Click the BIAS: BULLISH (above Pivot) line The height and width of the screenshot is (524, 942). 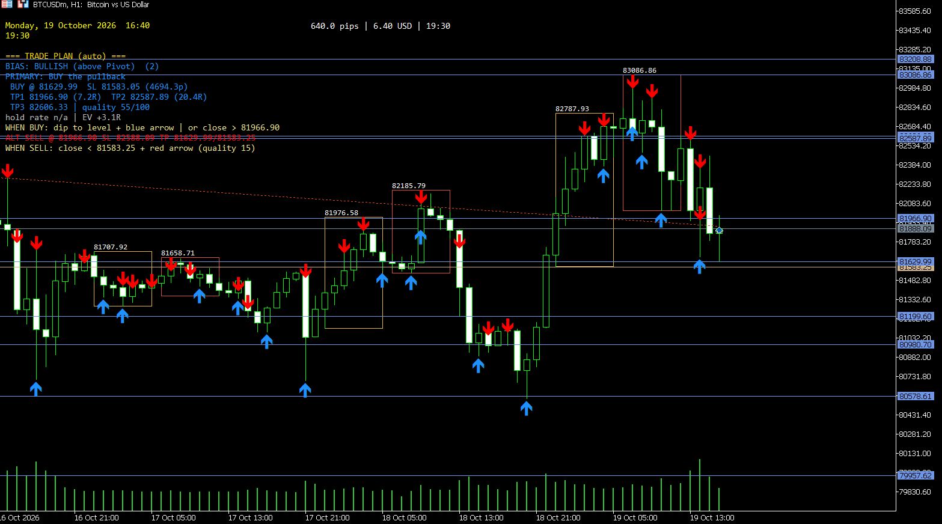coord(82,66)
